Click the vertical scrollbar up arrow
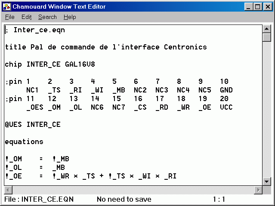The width and height of the screenshot is (275, 206). (267, 29)
